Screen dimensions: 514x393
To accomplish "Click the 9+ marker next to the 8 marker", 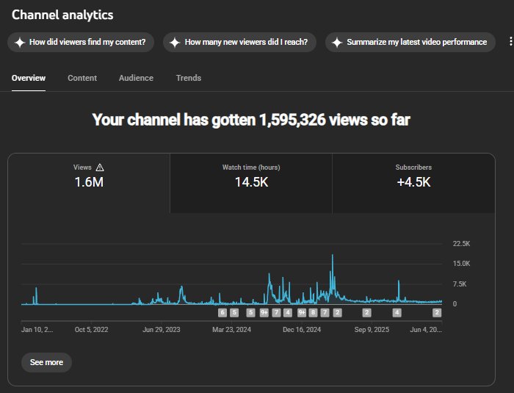I will click(x=302, y=313).
